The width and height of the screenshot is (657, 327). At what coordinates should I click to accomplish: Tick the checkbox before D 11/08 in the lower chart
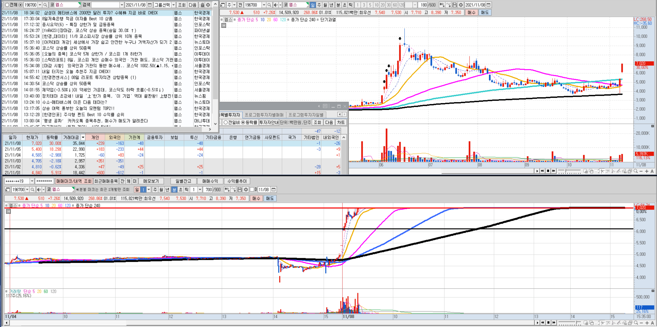point(252,189)
